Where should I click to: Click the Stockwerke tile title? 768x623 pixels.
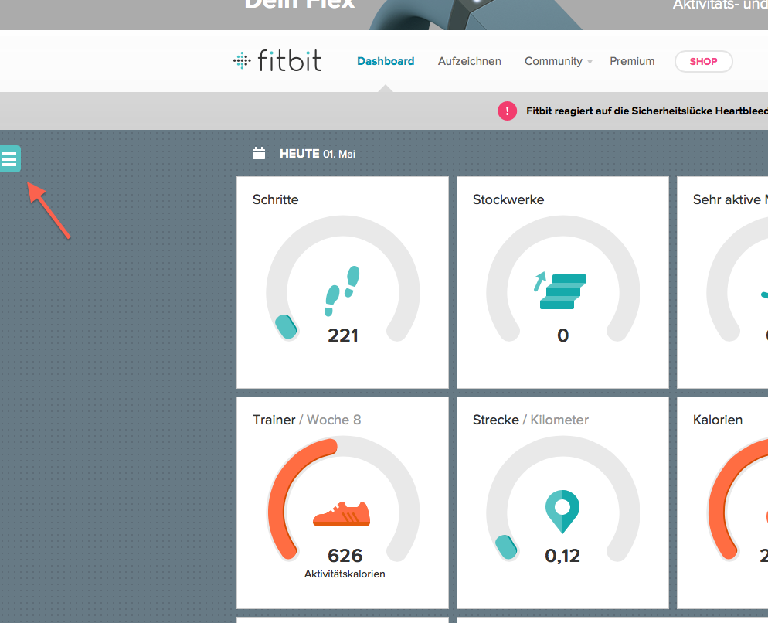point(508,199)
